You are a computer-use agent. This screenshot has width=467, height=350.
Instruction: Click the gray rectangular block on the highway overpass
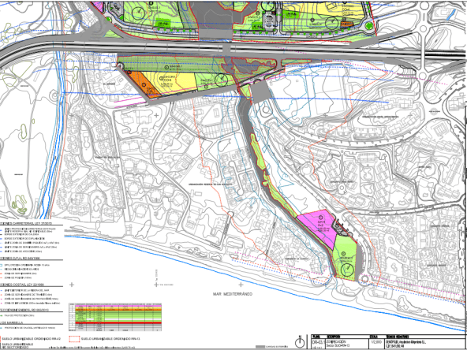point(226,49)
